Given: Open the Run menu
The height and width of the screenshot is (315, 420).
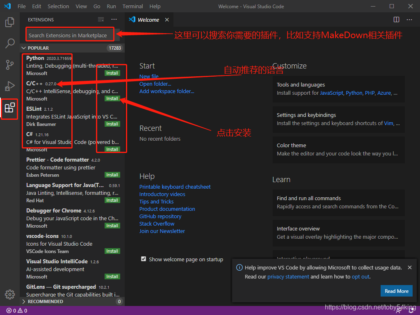Looking at the screenshot, I should [111, 6].
